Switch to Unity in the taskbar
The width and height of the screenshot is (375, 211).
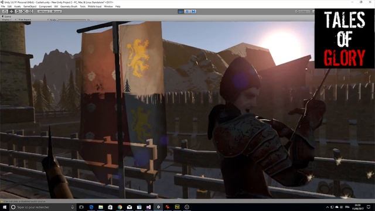tap(158, 207)
